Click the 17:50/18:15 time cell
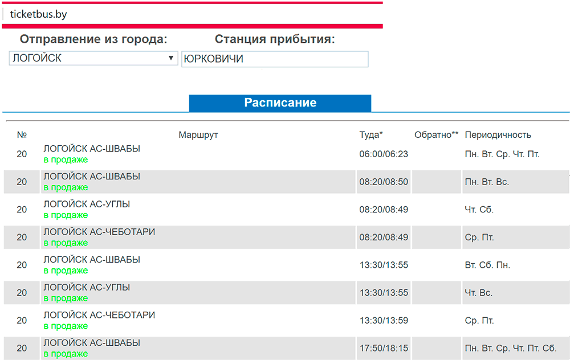Viewport: 570px width, 364px height. tap(384, 348)
